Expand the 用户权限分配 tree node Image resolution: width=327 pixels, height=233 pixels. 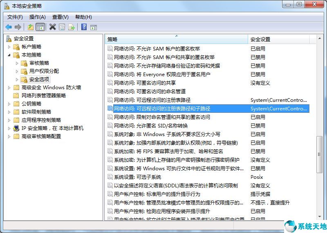point(17,71)
